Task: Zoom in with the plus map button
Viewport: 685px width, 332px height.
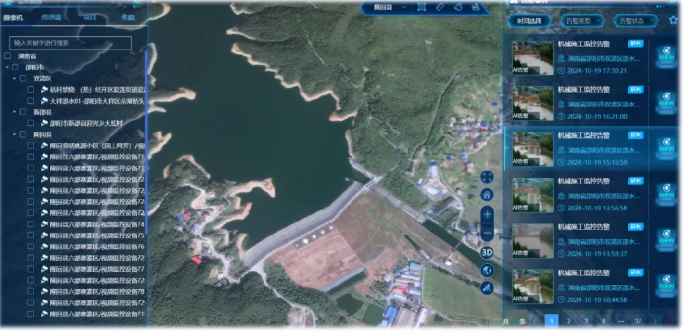Action: (487, 214)
